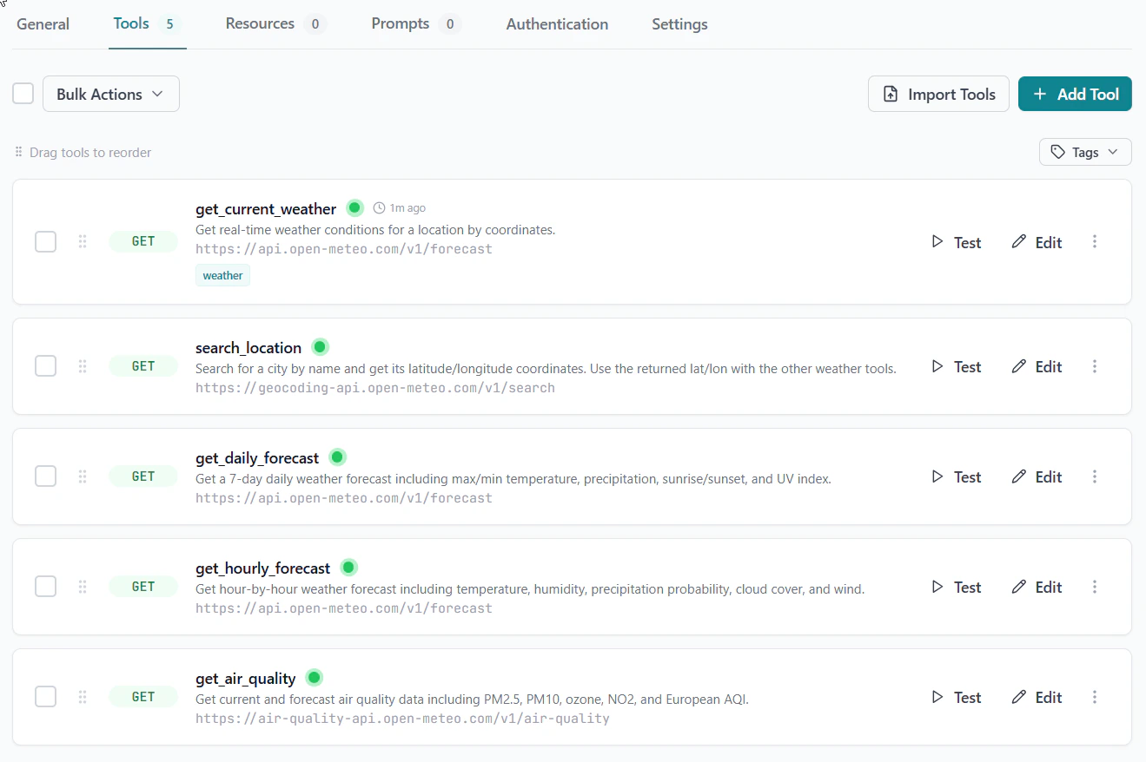Click the GET method badge of get_air_quality
The width and height of the screenshot is (1146, 762).
143,697
